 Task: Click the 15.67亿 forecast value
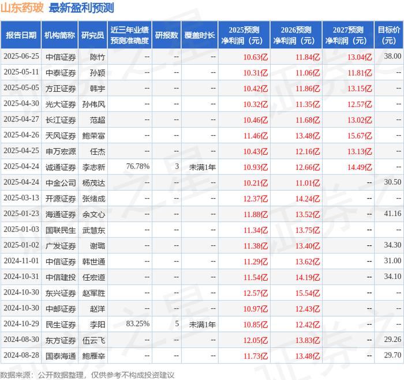360,136
